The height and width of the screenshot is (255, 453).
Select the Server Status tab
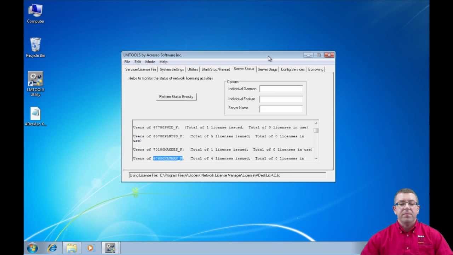[244, 69]
